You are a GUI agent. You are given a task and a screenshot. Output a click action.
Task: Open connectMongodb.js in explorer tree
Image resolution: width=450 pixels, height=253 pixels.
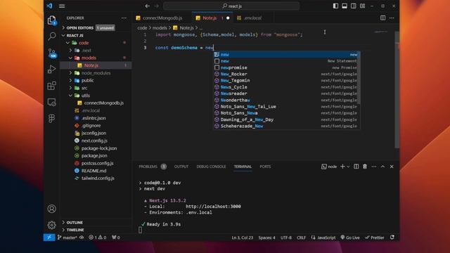(96, 103)
